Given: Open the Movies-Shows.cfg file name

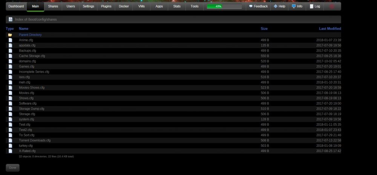Looking at the screenshot, I should point(32,88).
